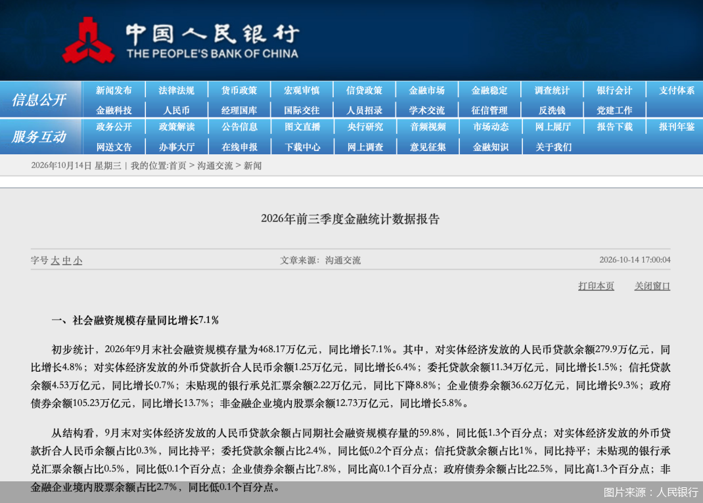The image size is (703, 503).
Task: Open 央行研究 menu item
Action: [365, 127]
